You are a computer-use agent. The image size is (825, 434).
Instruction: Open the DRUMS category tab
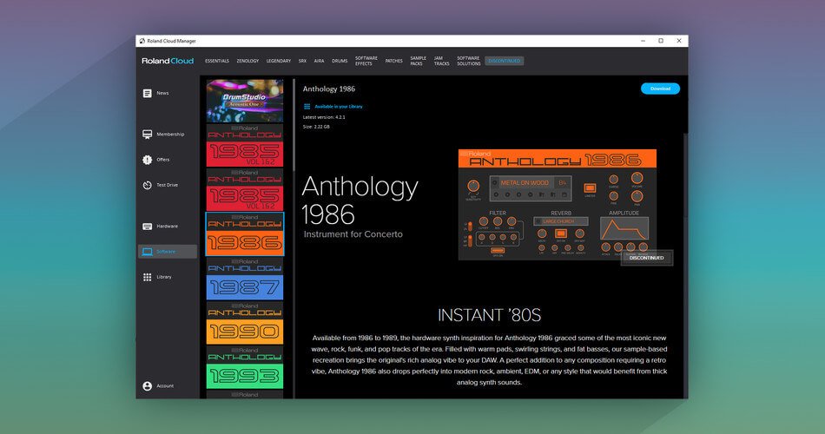pos(340,61)
